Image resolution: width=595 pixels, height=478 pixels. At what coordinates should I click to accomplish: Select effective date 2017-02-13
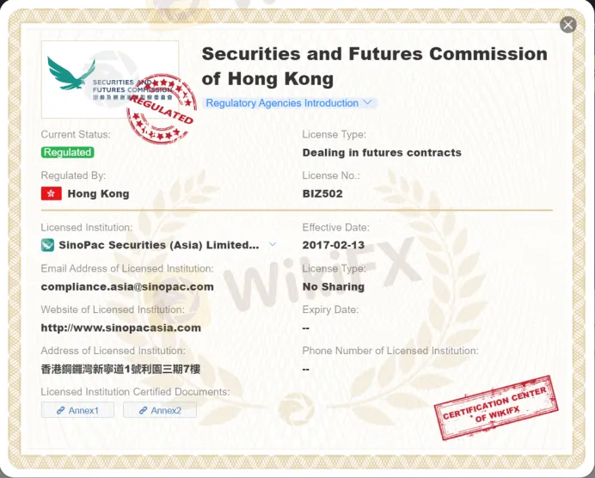tap(334, 245)
